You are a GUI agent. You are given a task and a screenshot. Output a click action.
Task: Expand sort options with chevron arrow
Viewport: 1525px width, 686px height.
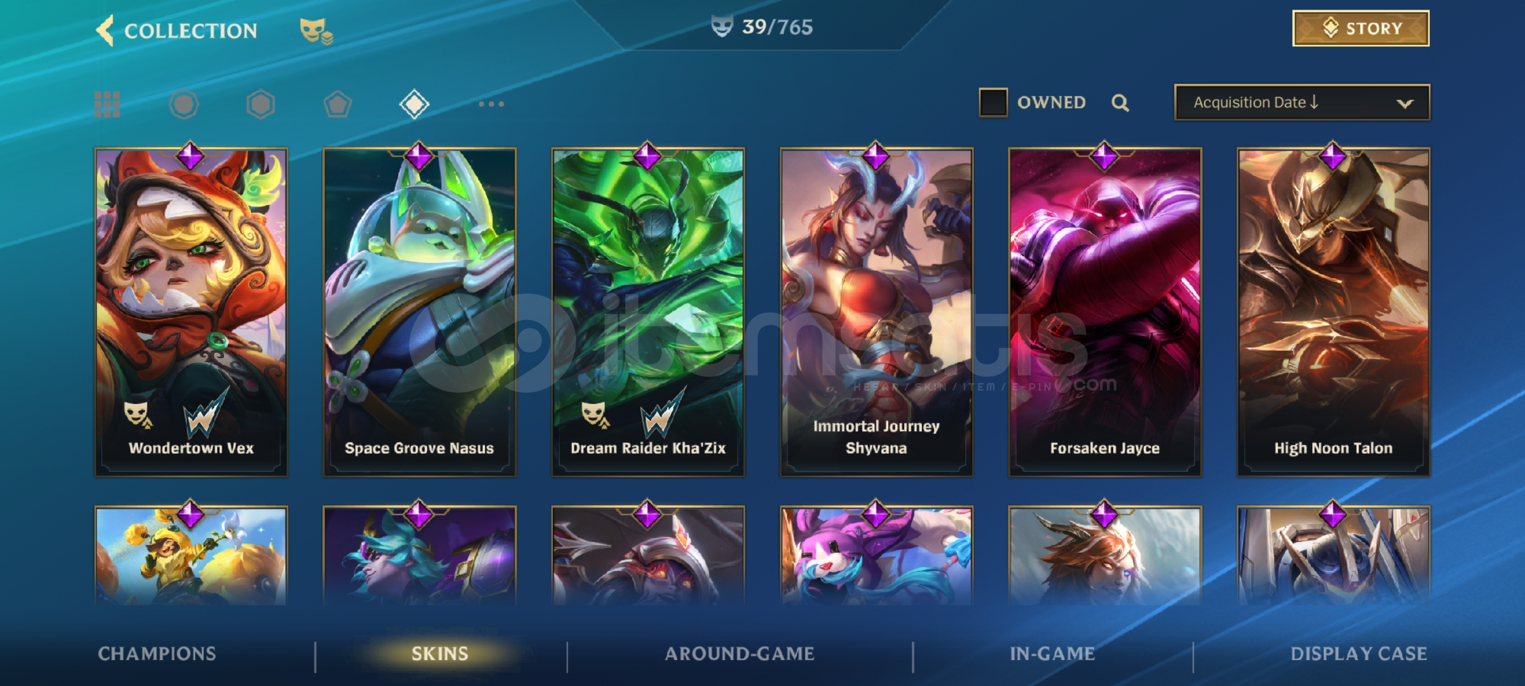[x=1405, y=104]
